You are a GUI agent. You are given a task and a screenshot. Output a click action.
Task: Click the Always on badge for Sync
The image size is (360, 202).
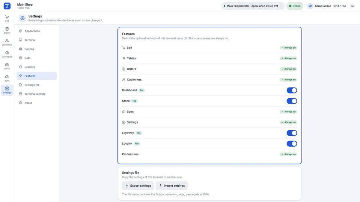[x=288, y=111]
